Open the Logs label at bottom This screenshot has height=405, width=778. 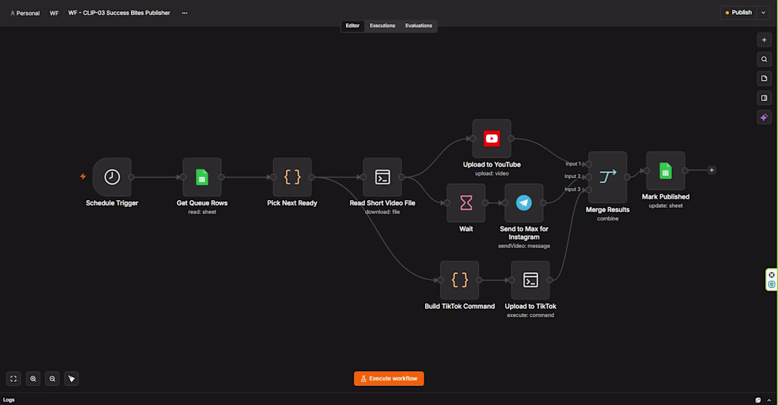pos(9,399)
